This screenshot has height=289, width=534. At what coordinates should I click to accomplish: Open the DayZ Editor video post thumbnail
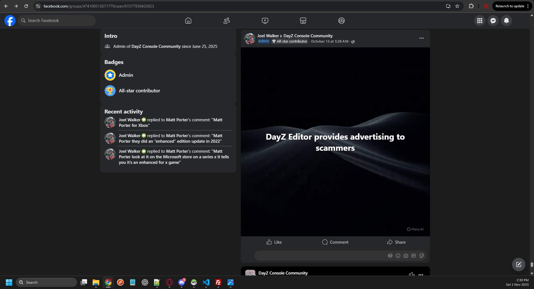pyautogui.click(x=335, y=142)
